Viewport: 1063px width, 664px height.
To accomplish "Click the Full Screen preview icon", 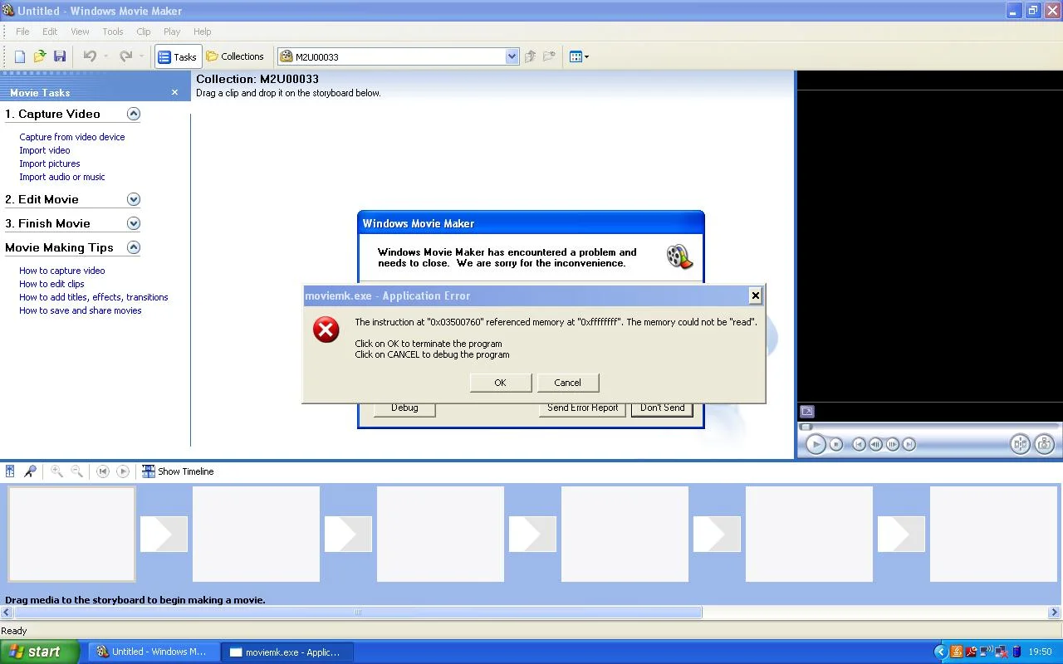I will point(807,412).
